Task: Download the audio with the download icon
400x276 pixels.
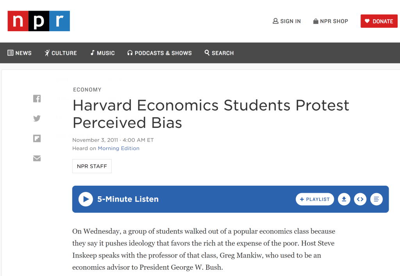Action: (x=344, y=199)
